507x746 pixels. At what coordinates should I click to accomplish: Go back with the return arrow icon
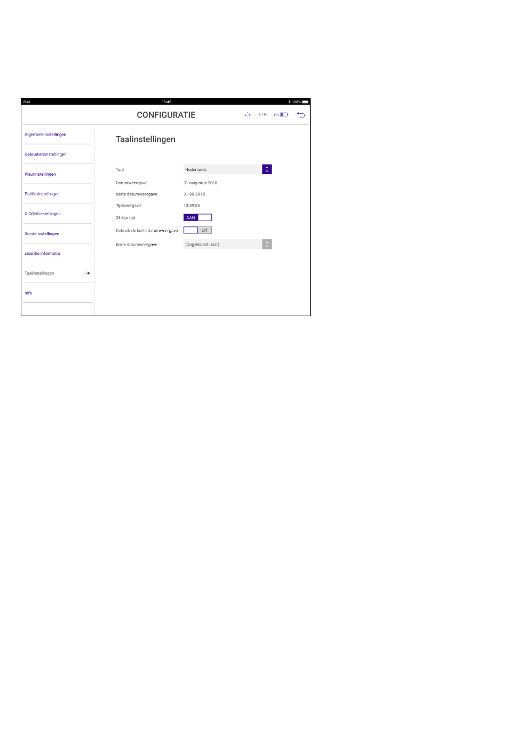coord(301,115)
